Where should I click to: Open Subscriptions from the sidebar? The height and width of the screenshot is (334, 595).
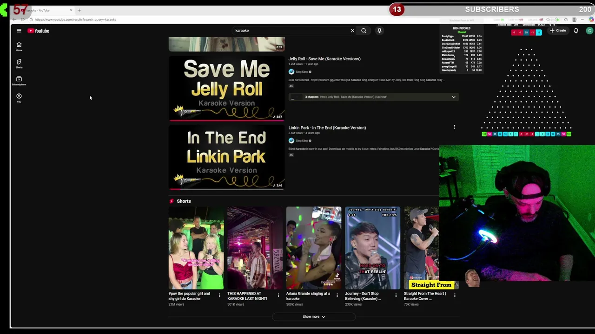tap(19, 81)
